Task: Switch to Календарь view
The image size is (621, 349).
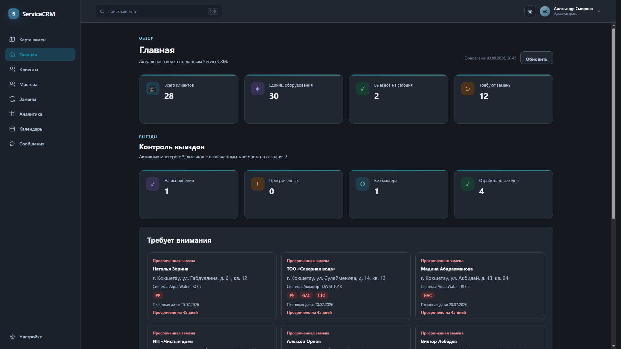Action: pyautogui.click(x=40, y=129)
